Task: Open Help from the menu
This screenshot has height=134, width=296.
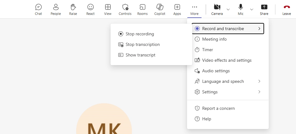Action: [228, 119]
